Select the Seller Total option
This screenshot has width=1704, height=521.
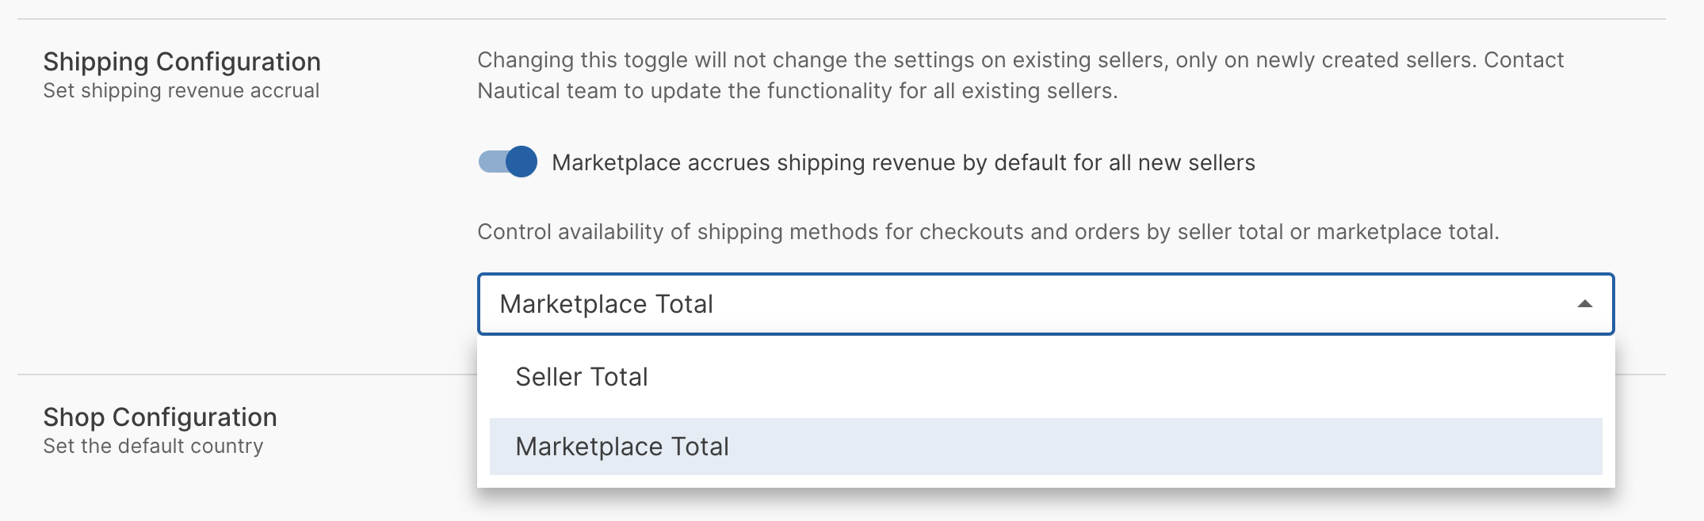point(582,377)
